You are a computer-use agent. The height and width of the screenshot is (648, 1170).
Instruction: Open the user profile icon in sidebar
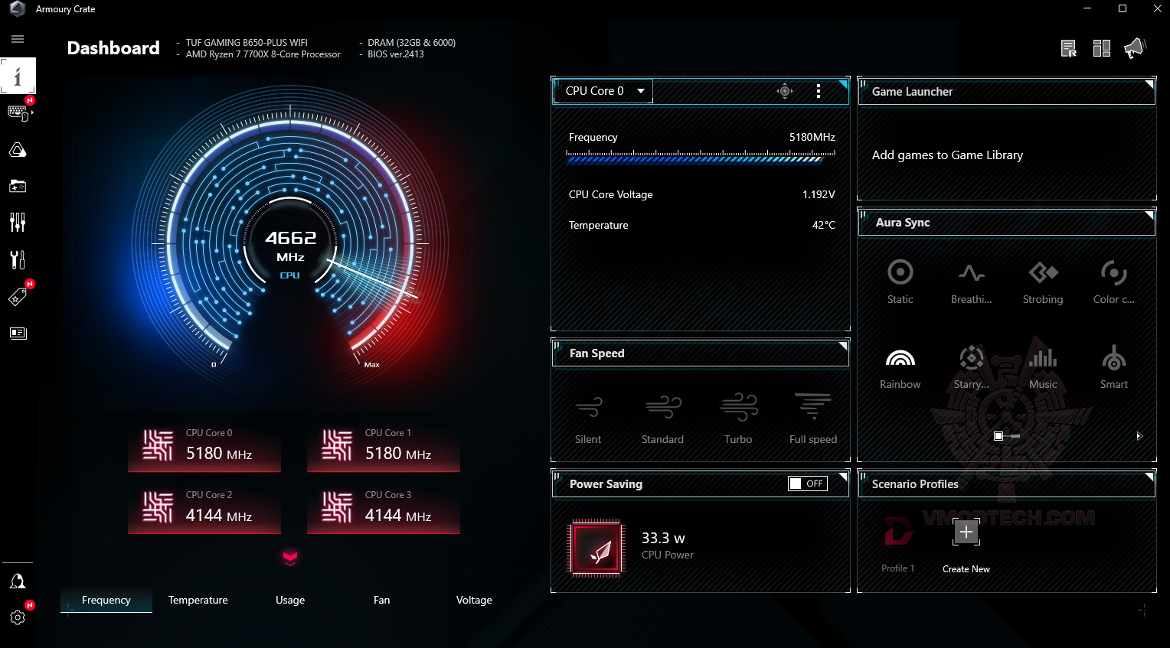[x=18, y=581]
